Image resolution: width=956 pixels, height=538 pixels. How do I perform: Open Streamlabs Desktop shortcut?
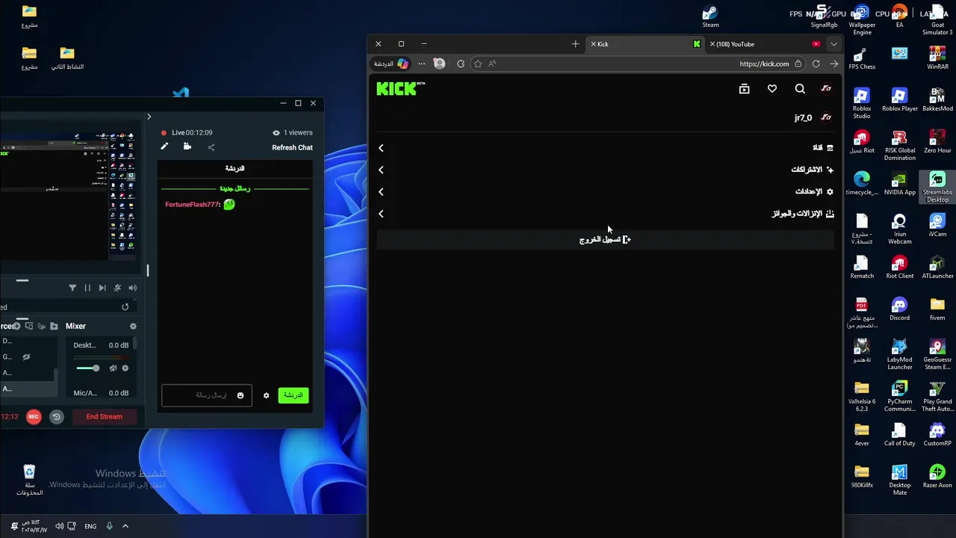937,186
